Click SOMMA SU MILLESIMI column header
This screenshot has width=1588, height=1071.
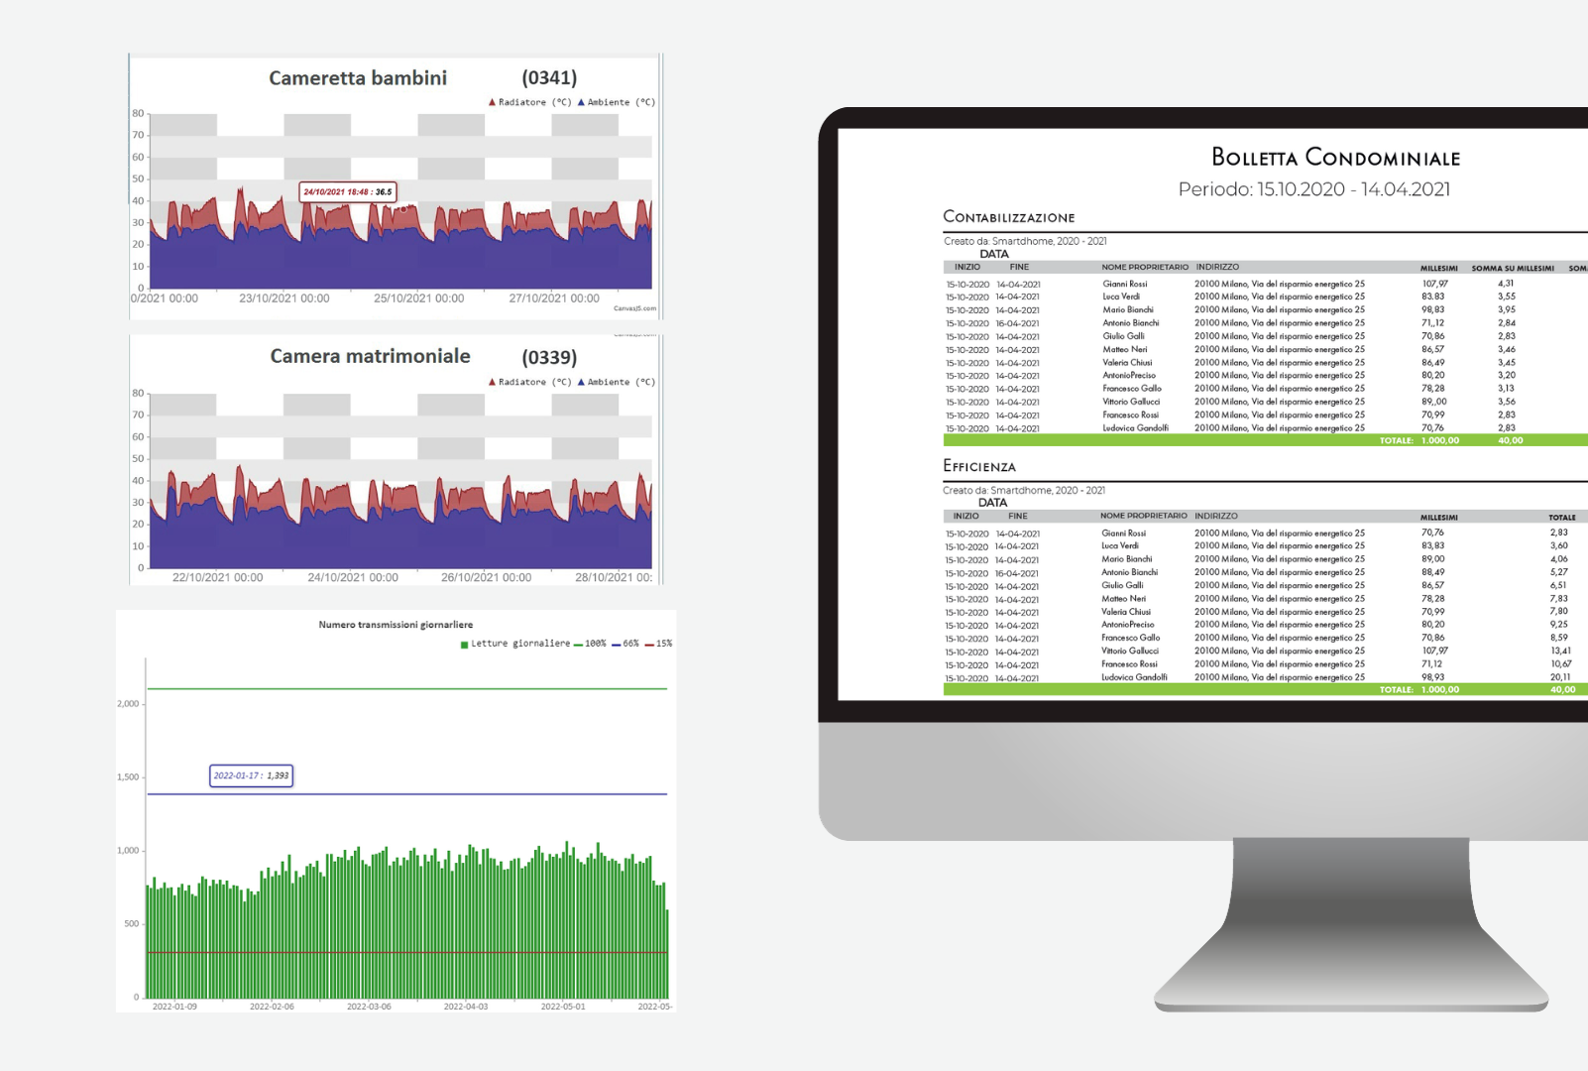tap(1513, 268)
